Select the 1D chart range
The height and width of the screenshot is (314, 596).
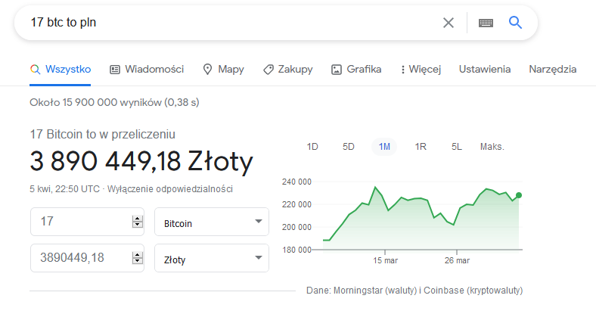coord(312,147)
